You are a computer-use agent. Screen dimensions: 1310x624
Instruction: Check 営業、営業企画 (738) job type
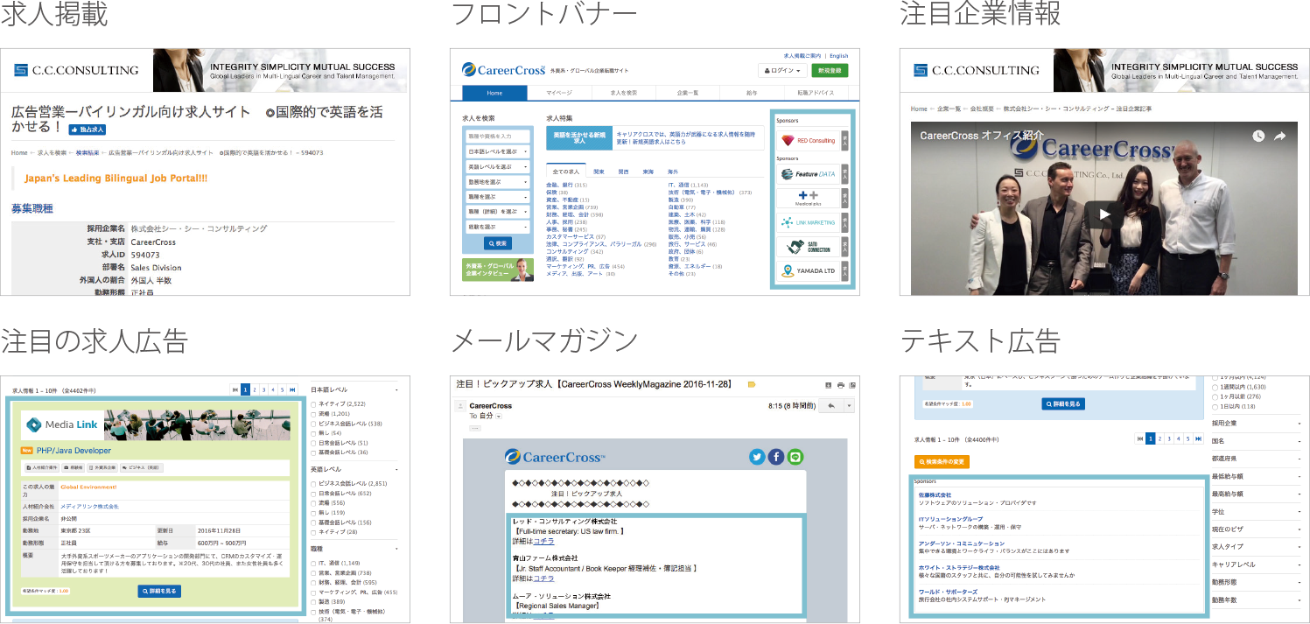[x=313, y=572]
